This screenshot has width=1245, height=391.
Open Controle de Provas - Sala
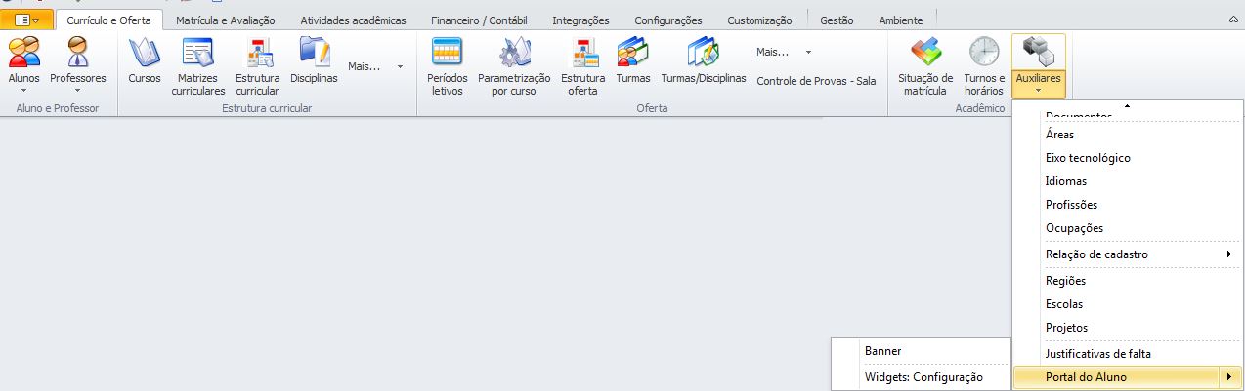[x=816, y=81]
